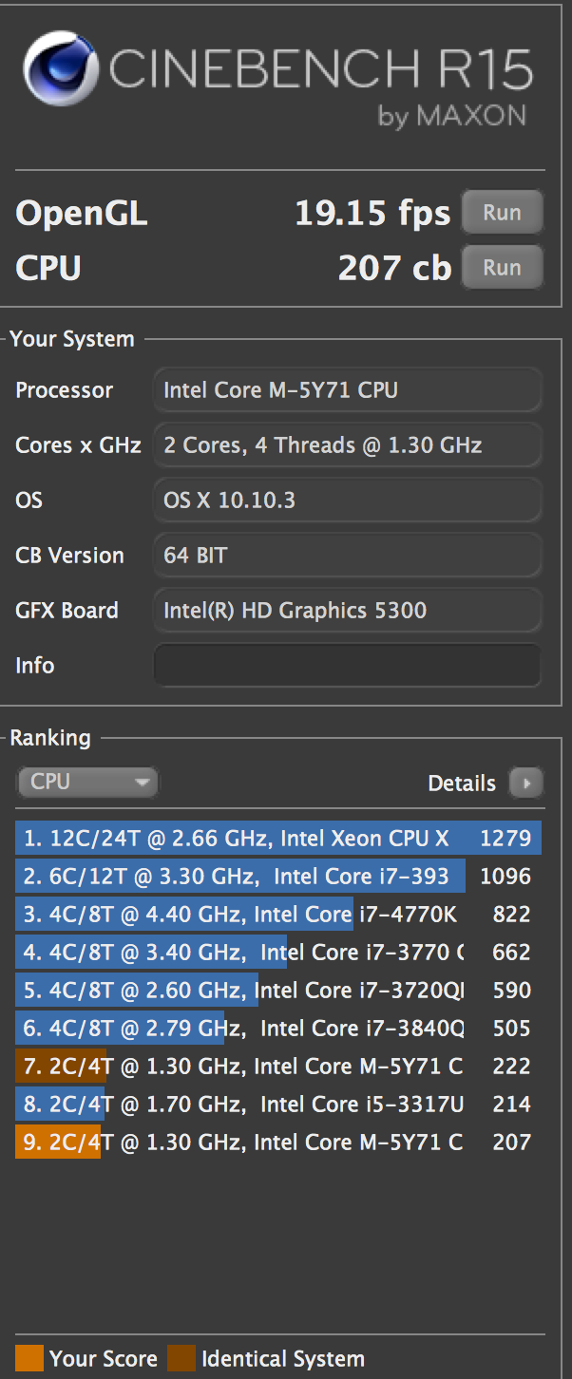The width and height of the screenshot is (572, 1379).
Task: Click the orange Your Score legend swatch
Action: pyautogui.click(x=29, y=1359)
